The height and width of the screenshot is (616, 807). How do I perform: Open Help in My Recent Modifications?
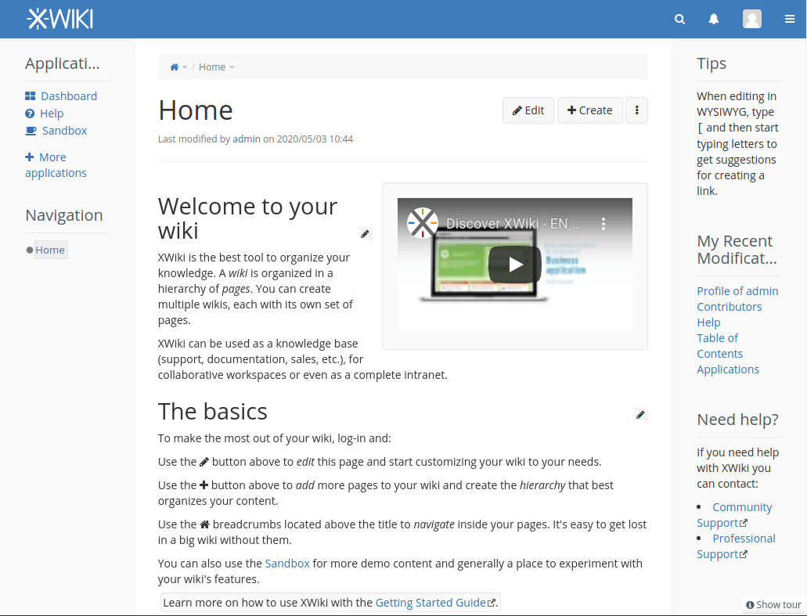(708, 322)
